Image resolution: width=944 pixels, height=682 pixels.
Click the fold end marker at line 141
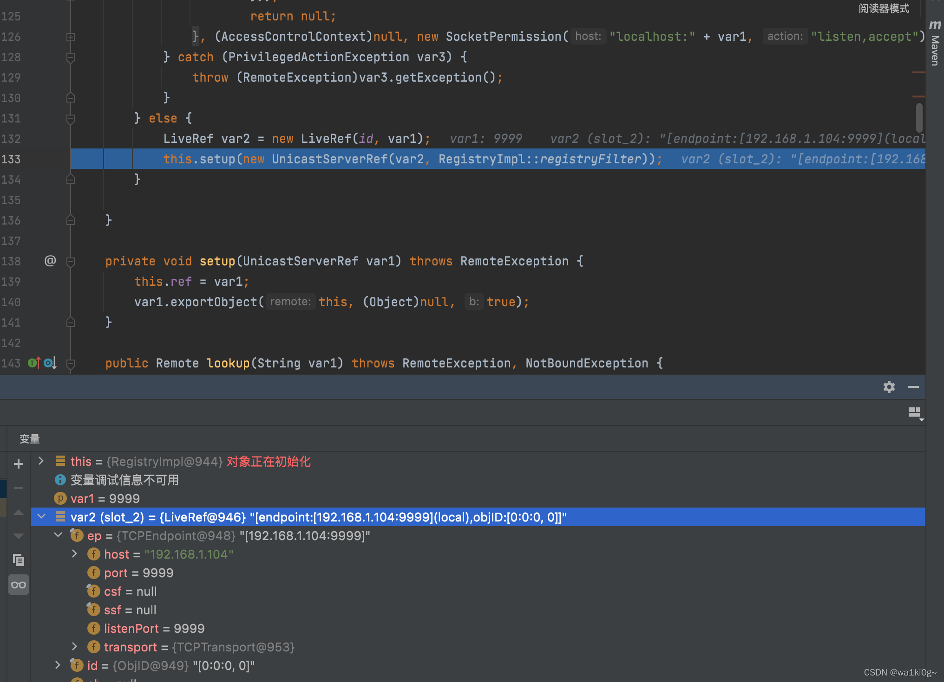71,322
